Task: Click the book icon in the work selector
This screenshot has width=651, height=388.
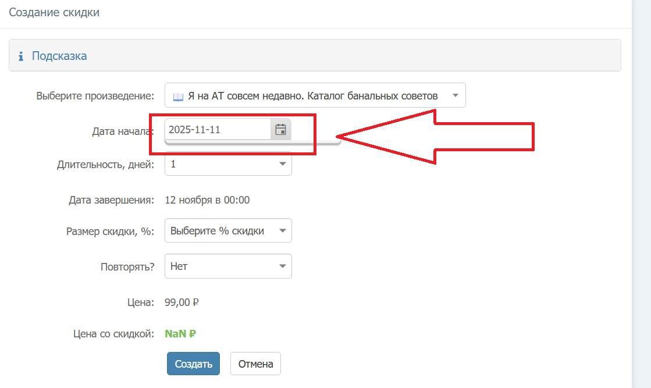Action: 178,97
